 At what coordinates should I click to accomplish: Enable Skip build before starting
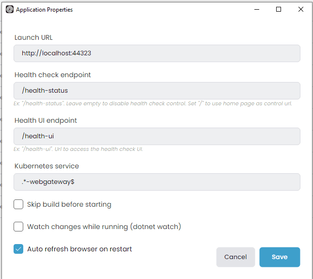[x=18, y=204]
